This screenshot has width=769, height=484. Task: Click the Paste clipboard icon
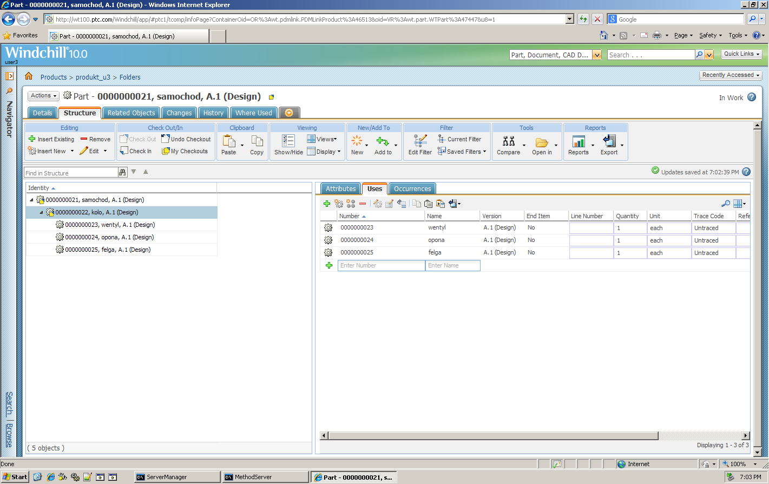(229, 142)
